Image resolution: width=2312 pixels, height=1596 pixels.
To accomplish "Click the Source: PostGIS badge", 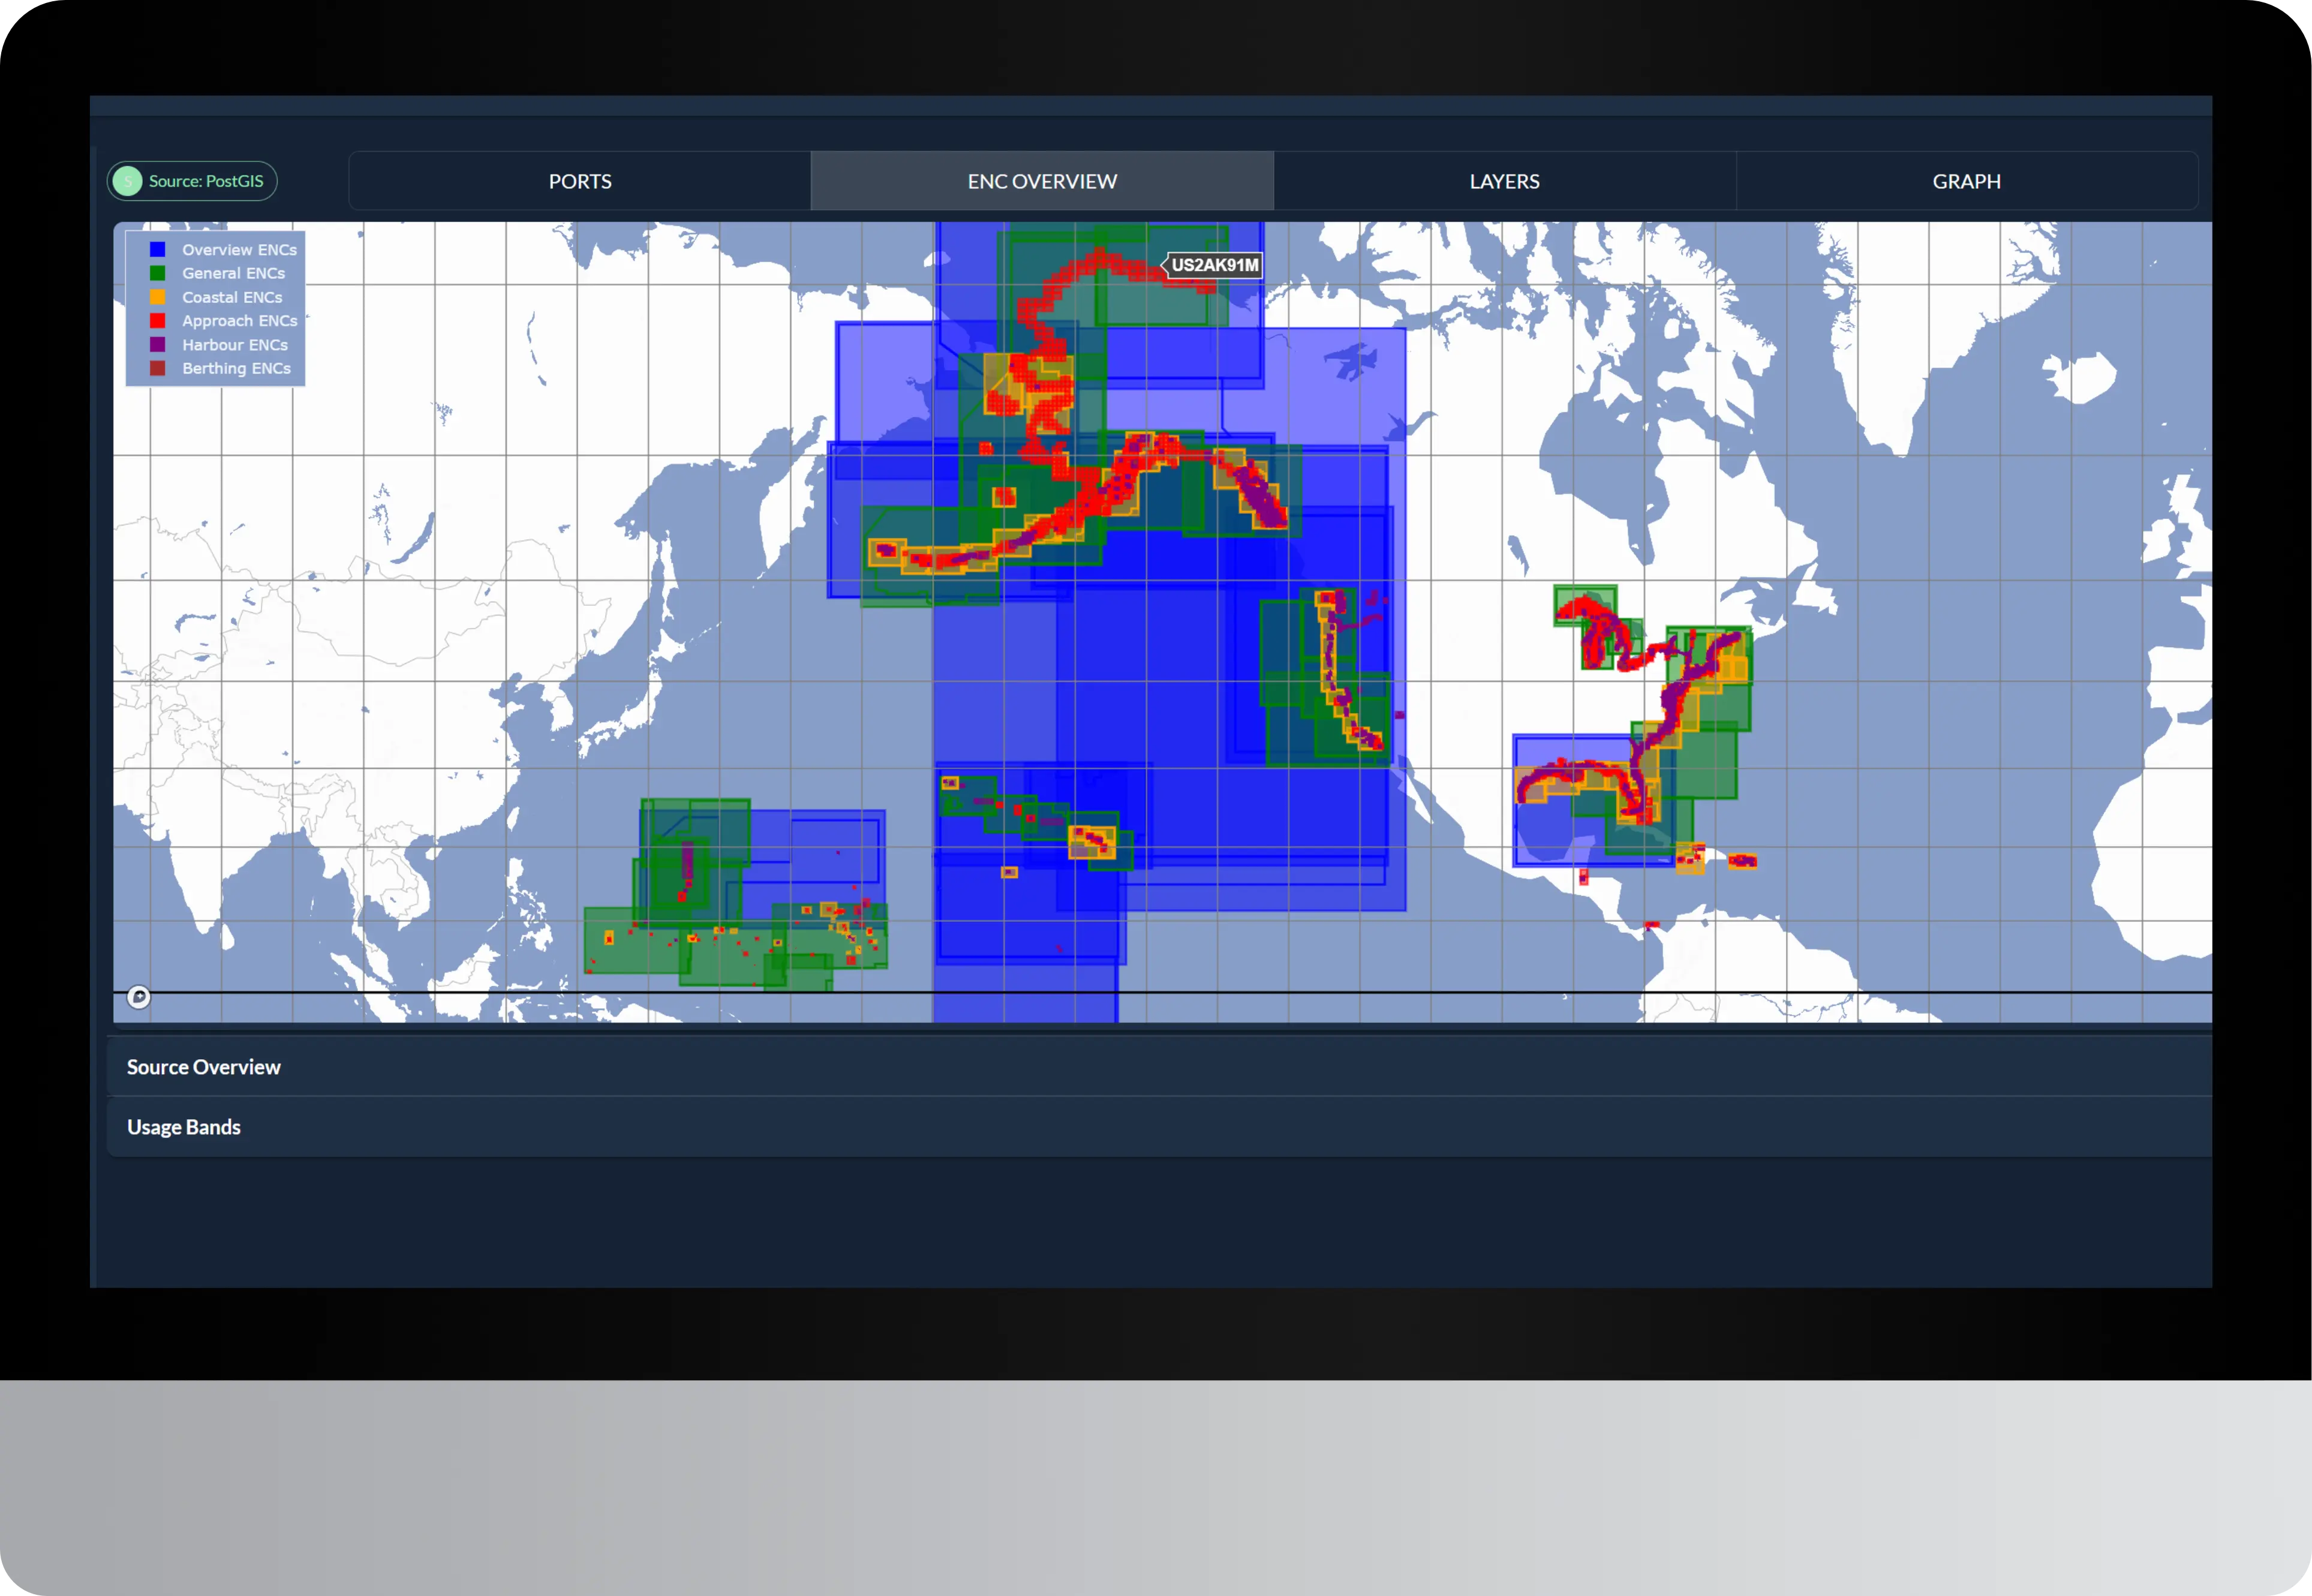I will click(205, 181).
